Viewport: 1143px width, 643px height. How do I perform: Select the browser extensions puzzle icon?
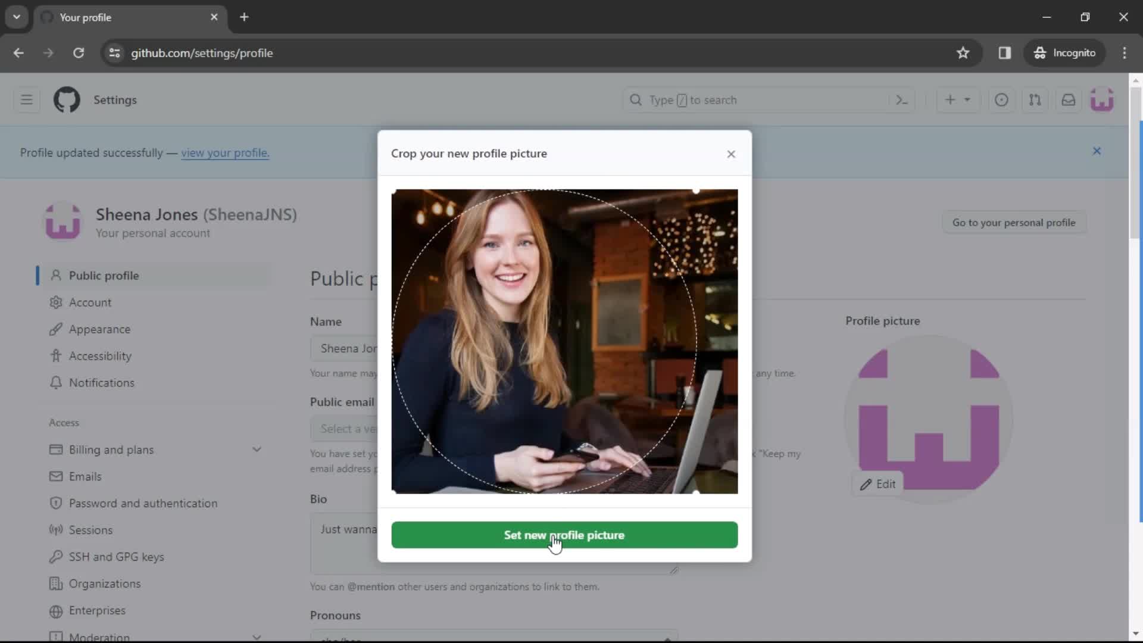tap(1005, 52)
